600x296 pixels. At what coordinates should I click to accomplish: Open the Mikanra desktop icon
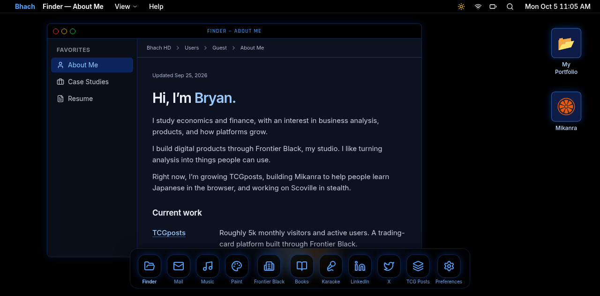point(566,107)
